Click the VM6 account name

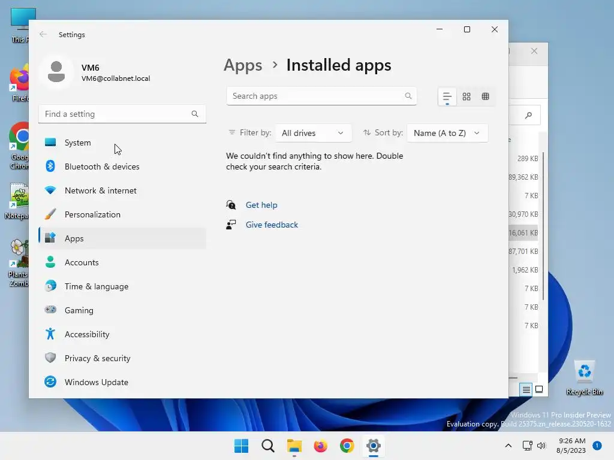[90, 68]
